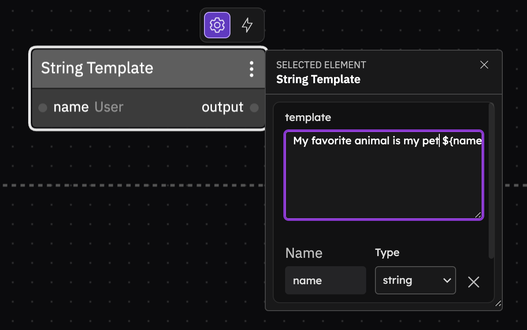The width and height of the screenshot is (527, 330).
Task: Open the gear settings panel button
Action: click(x=217, y=25)
